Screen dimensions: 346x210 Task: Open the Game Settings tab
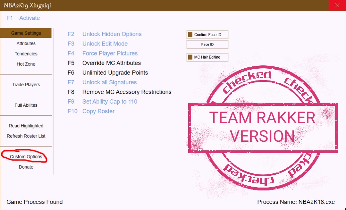(26, 33)
